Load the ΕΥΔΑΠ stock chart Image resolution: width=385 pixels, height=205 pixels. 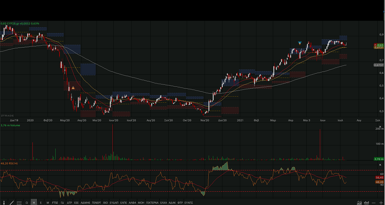[x=114, y=203]
